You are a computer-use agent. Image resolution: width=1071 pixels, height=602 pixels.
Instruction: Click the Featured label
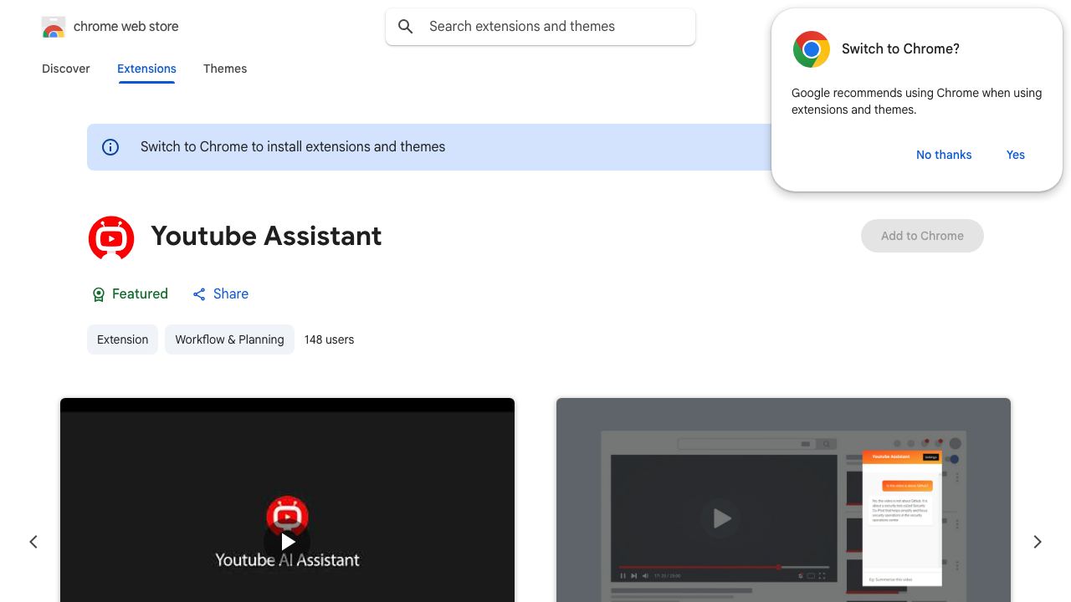(140, 294)
